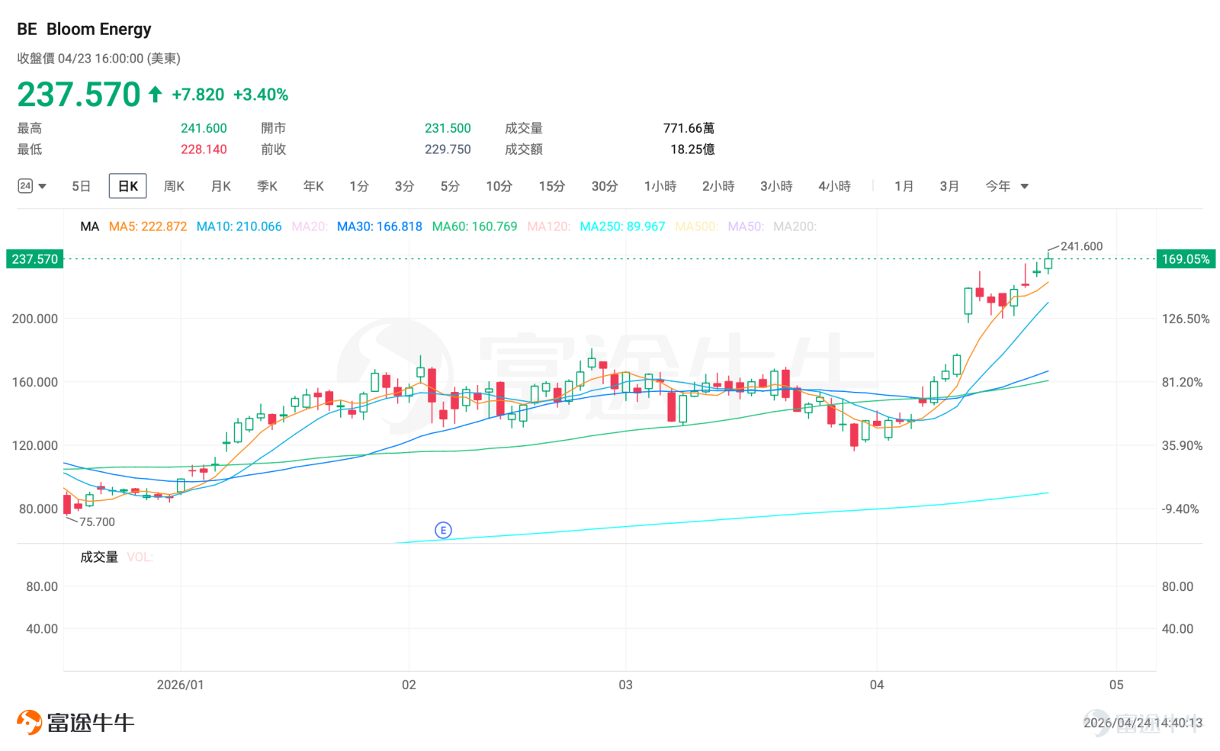1220x751 pixels.
Task: Toggle the MA60: 160.769 line
Action: click(474, 226)
